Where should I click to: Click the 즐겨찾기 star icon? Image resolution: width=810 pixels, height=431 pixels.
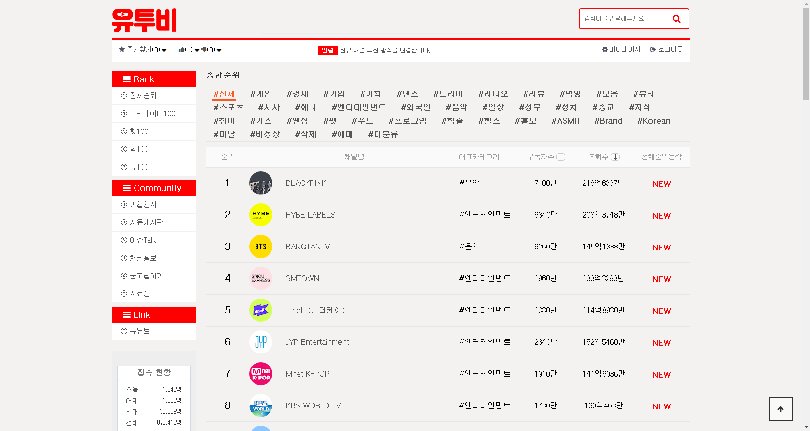[x=122, y=49]
